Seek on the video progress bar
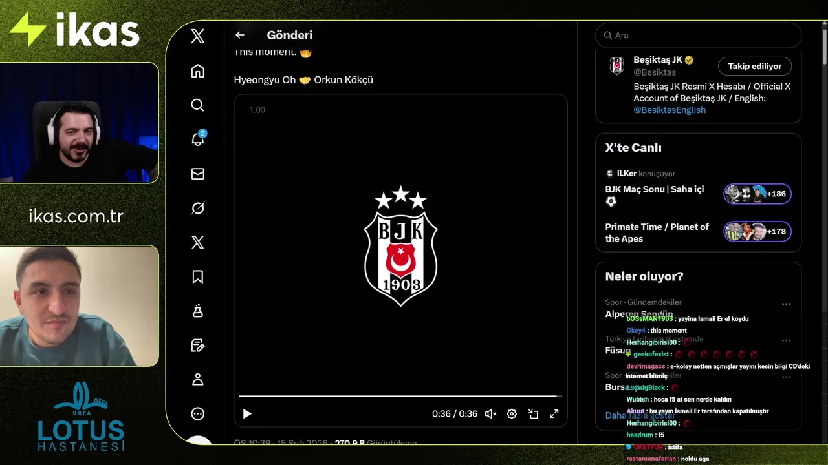This screenshot has height=465, width=828. (400, 396)
